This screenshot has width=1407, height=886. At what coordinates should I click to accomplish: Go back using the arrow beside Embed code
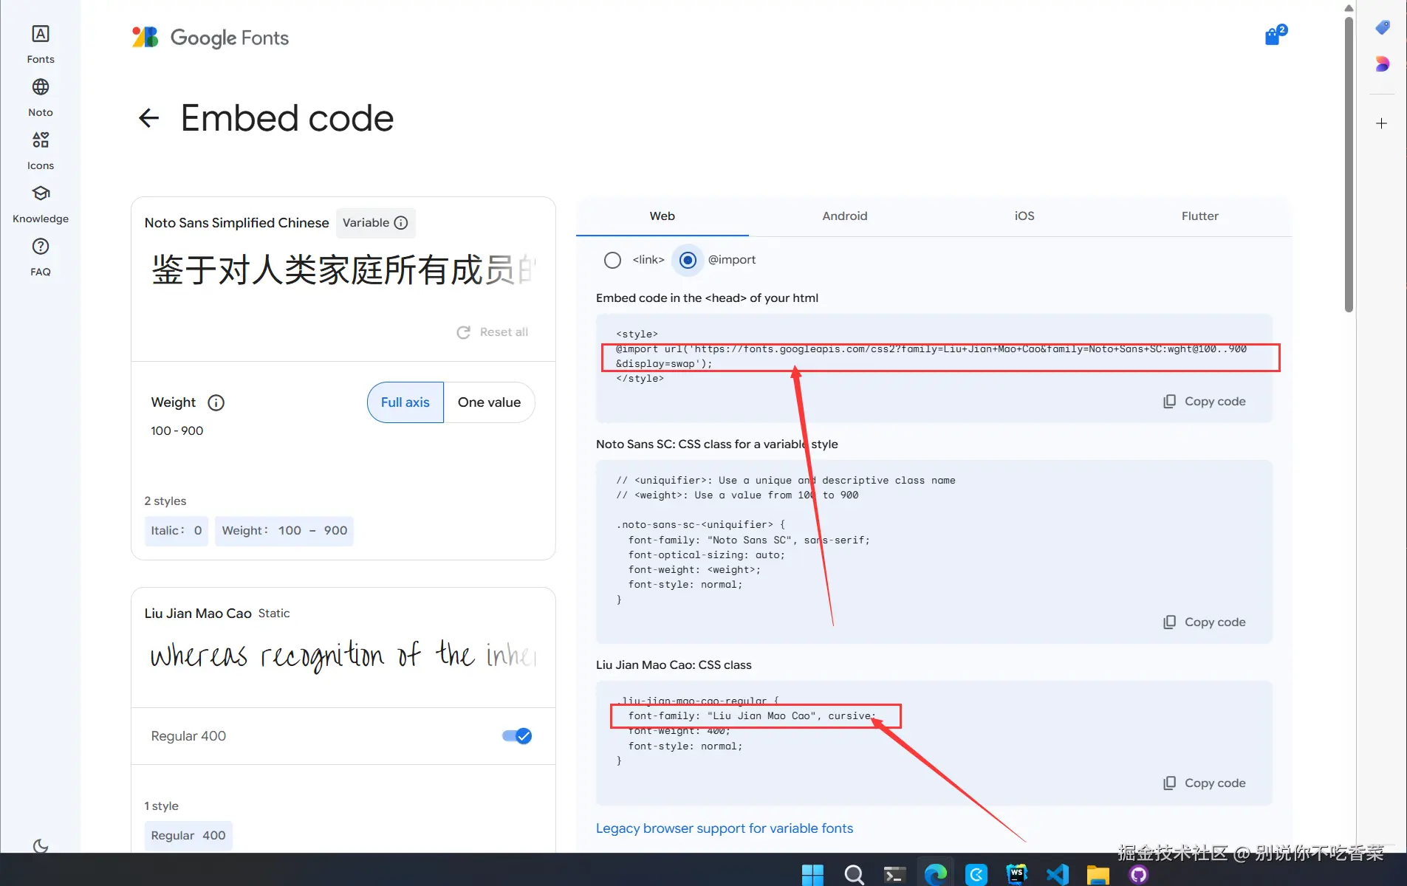click(x=149, y=118)
